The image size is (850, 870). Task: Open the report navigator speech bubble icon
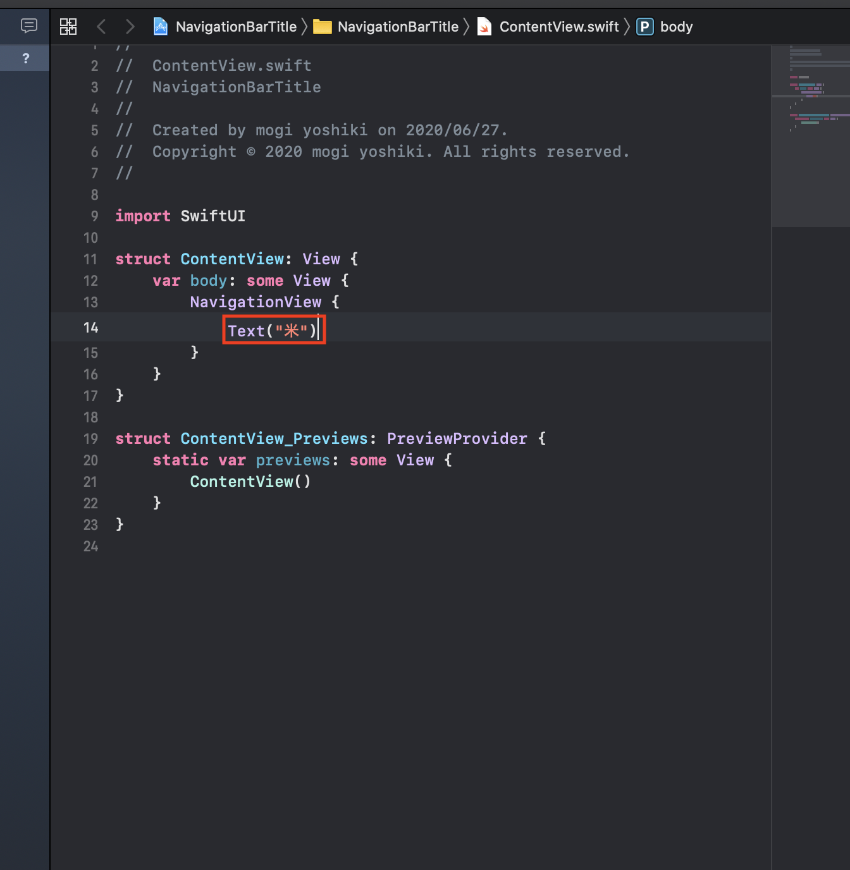(29, 26)
